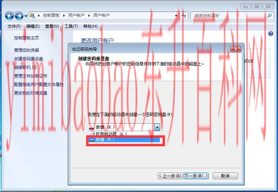The width and height of the screenshot is (278, 192).
Task: Click the last 用户帐户 breadcrumb segment
Action: [x=101, y=15]
